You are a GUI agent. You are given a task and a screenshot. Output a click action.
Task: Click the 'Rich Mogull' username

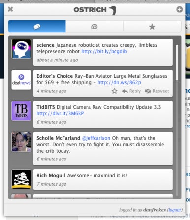click(x=51, y=176)
